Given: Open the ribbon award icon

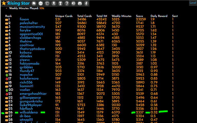Looking at the screenshot, I should 54,3.
